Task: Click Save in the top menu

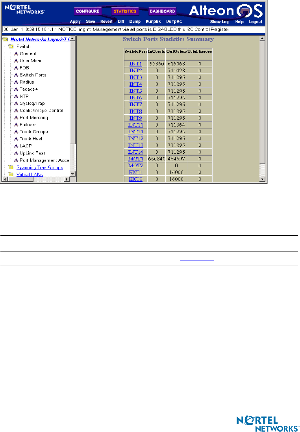Action: tap(90, 22)
